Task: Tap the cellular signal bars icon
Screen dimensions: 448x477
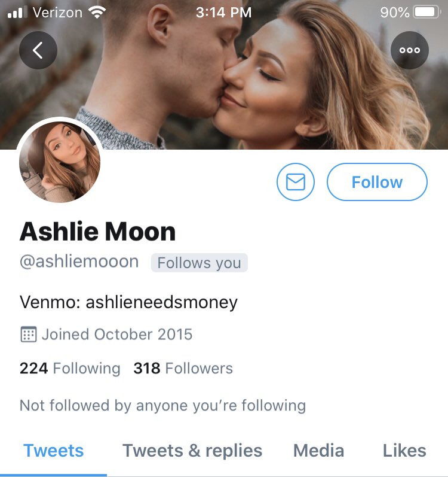Action: pos(17,12)
